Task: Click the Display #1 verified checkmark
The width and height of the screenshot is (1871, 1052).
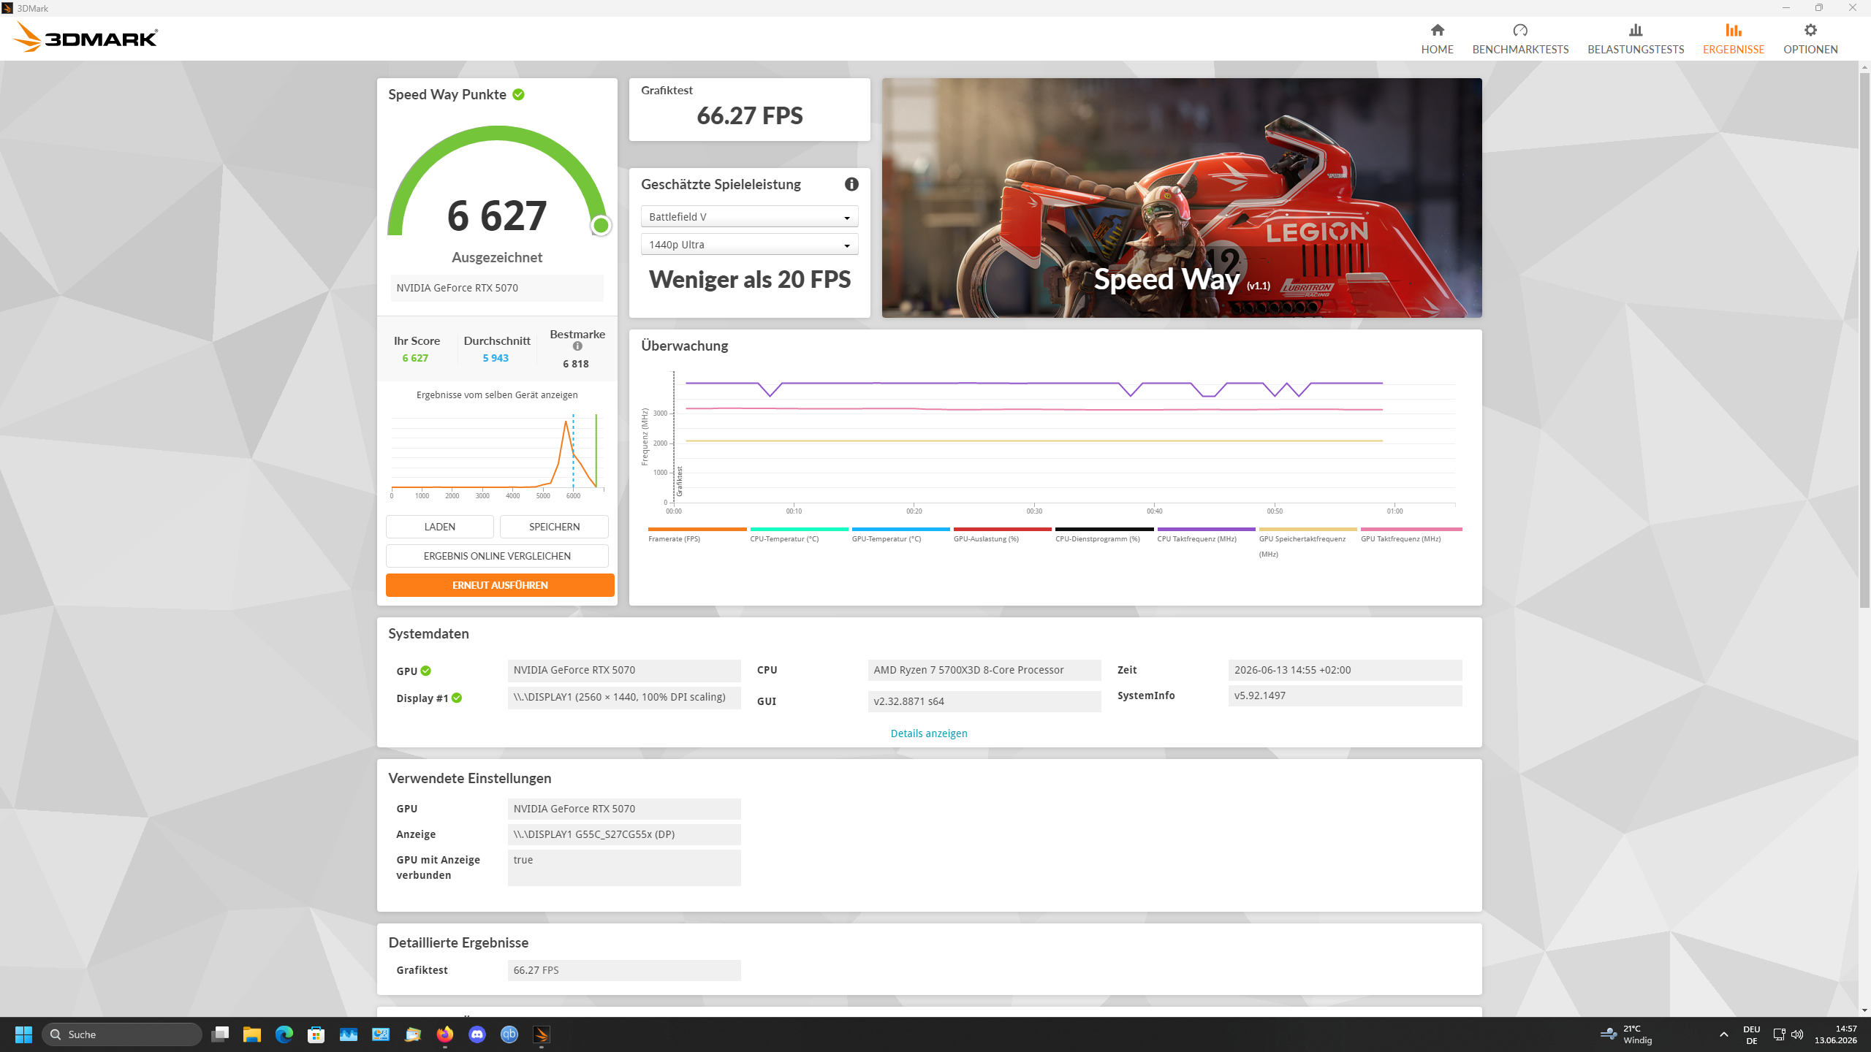Action: click(457, 698)
